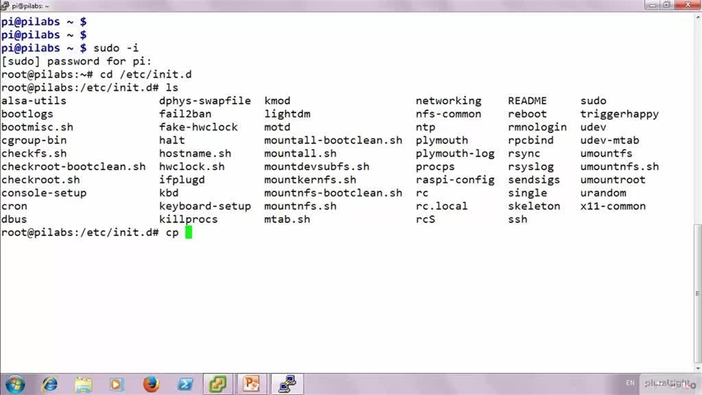Switch to PuTTY session in taskbar
Screen dimensions: 702x395
[x=287, y=383]
